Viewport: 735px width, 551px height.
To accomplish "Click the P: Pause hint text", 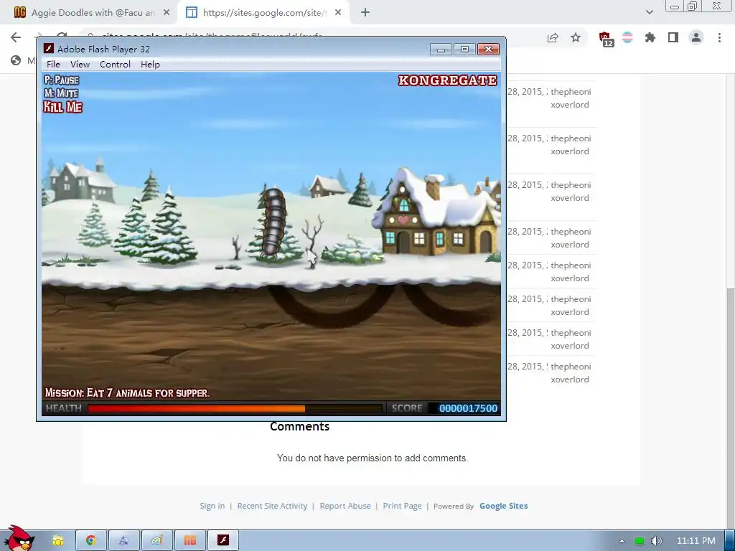I will click(62, 80).
